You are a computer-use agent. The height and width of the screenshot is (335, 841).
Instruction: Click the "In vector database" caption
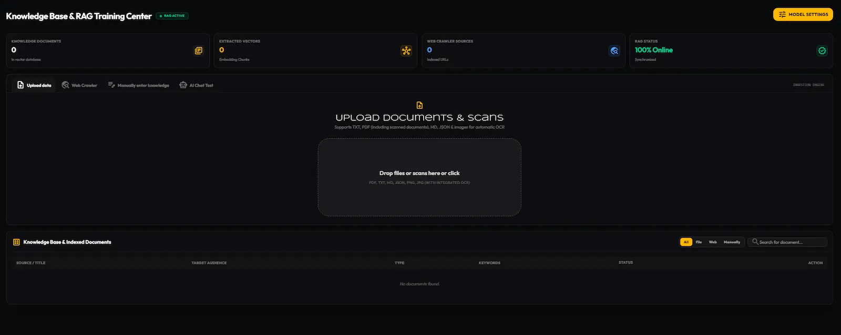point(26,59)
